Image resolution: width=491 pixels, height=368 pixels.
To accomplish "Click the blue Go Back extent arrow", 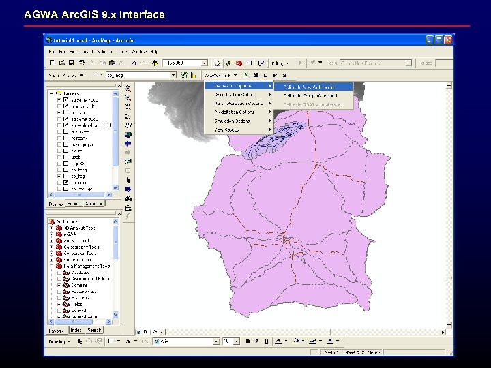I will point(128,144).
